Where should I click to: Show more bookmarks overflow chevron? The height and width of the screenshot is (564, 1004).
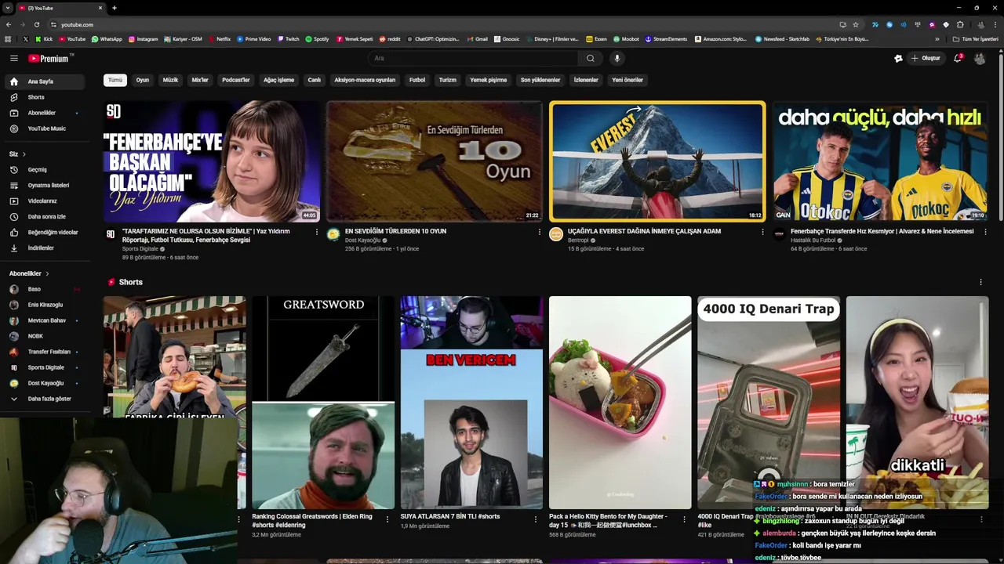click(937, 38)
